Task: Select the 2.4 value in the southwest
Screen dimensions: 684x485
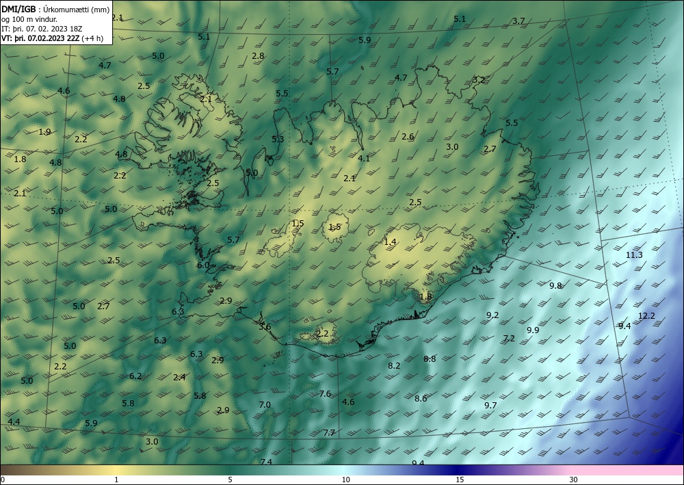Action: (x=179, y=378)
